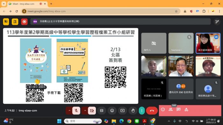223x125 pixels.
Task: Click the yellow camera-off icon at top
Action: [6, 22]
